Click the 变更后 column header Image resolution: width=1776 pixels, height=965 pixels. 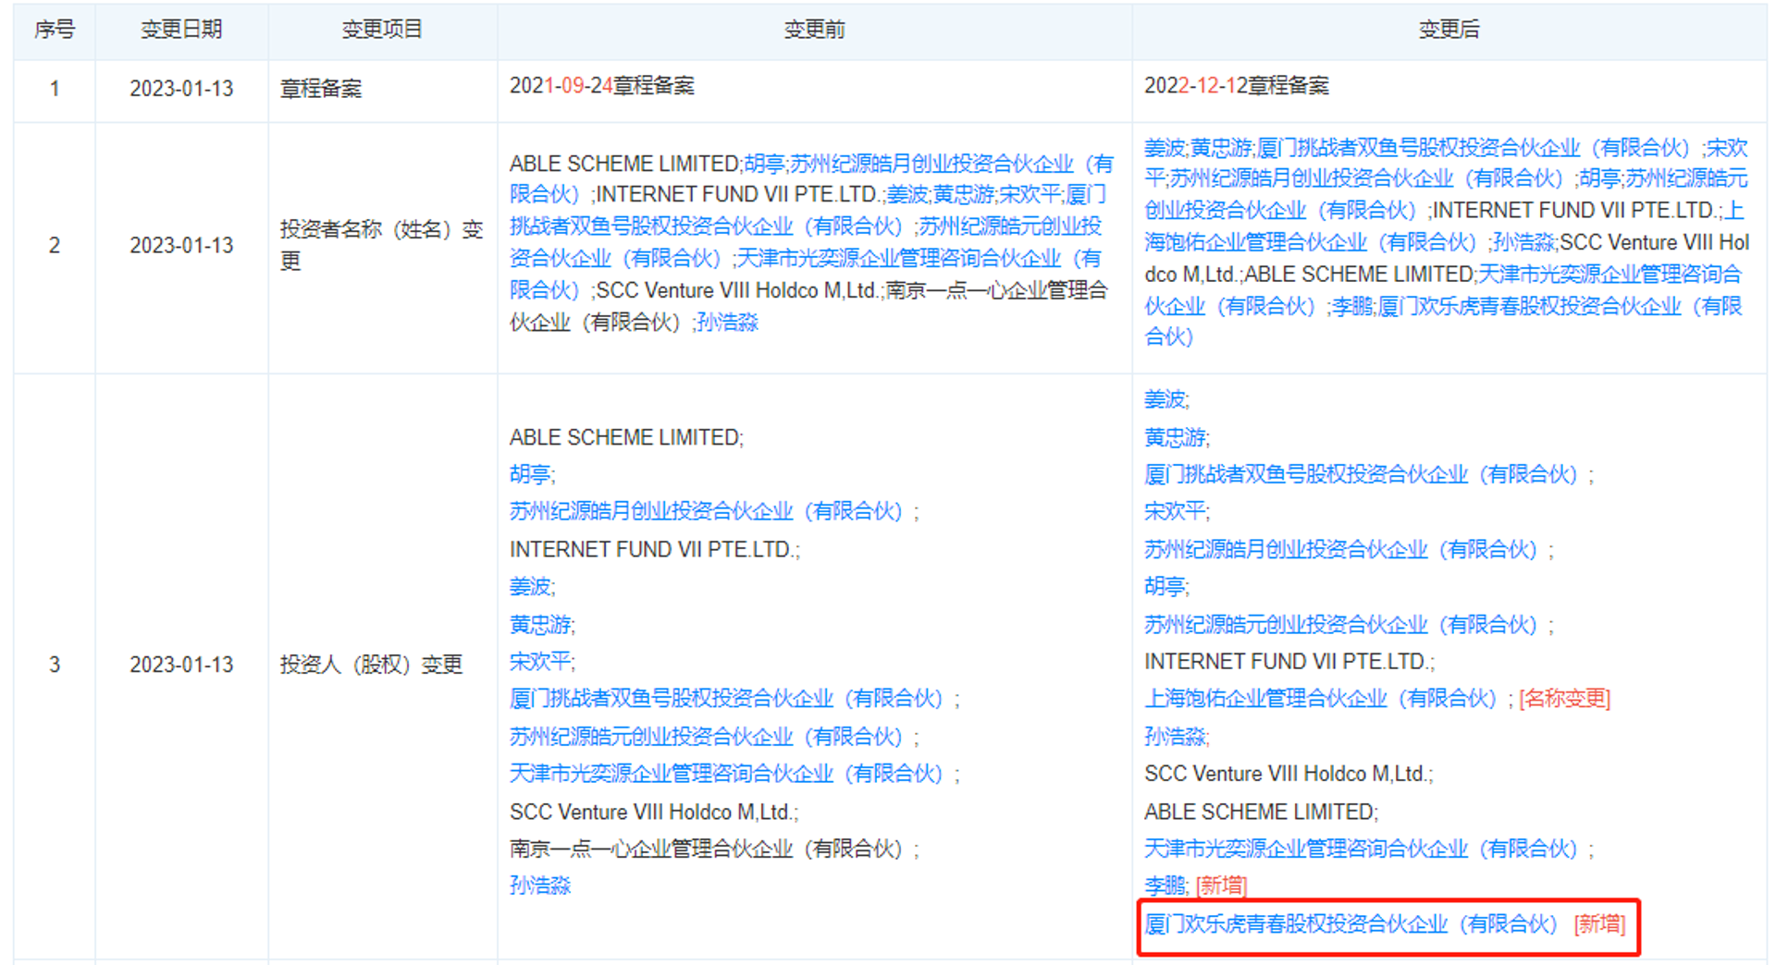tap(1449, 30)
